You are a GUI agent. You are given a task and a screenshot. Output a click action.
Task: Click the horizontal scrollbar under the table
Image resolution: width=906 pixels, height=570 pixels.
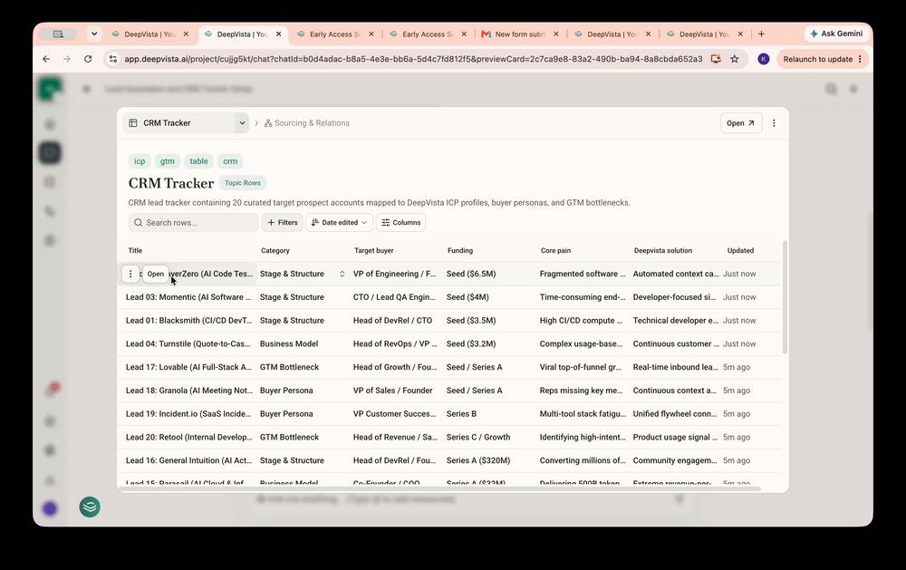coord(439,488)
